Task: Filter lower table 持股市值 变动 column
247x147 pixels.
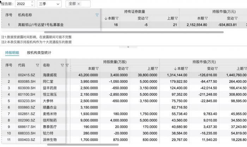Action: (x=216, y=69)
